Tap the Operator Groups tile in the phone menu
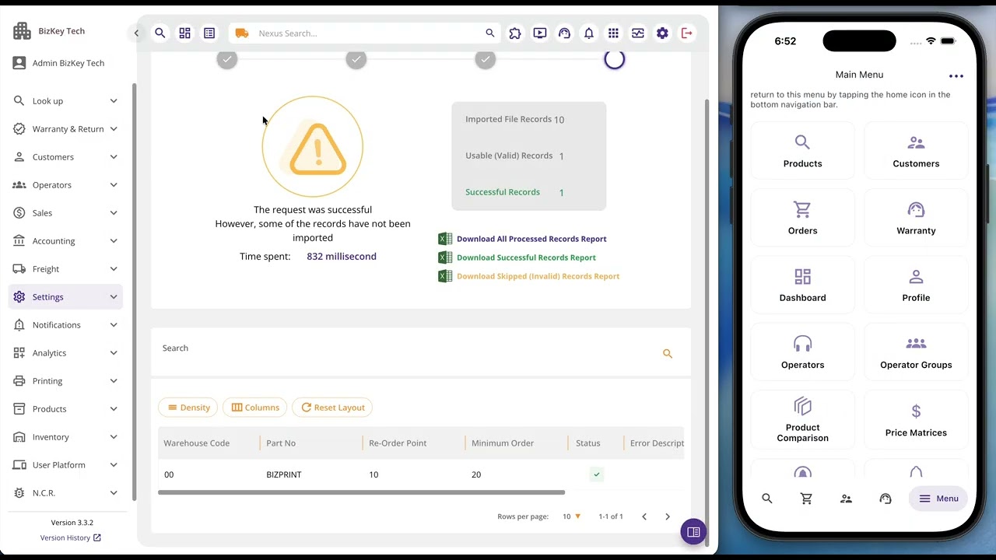Viewport: 996px width, 560px height. 916,352
